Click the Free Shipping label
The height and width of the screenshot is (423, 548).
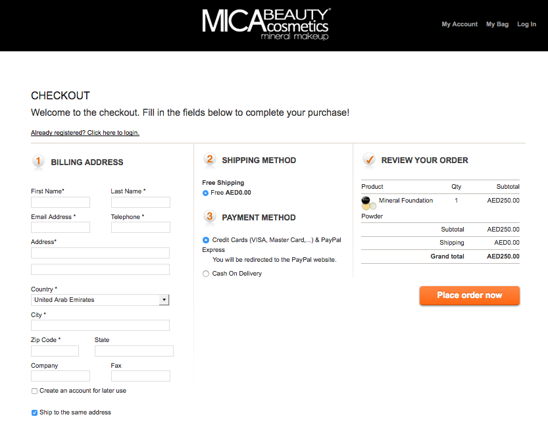(223, 183)
